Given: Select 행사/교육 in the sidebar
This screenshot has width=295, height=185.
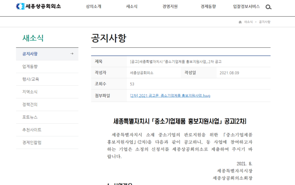Looking at the screenshot, I should (47, 79).
